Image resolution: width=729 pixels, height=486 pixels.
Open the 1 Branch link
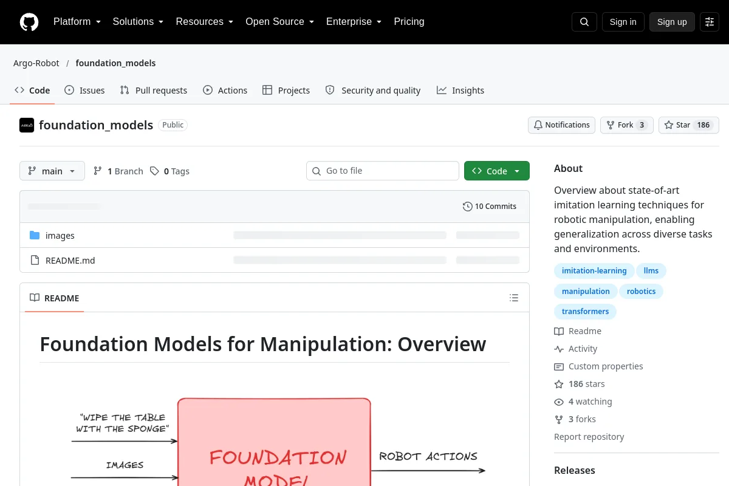click(118, 171)
